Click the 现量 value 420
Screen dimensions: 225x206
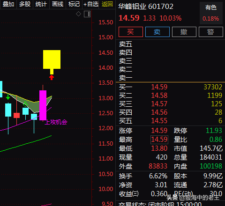[x=162, y=157]
